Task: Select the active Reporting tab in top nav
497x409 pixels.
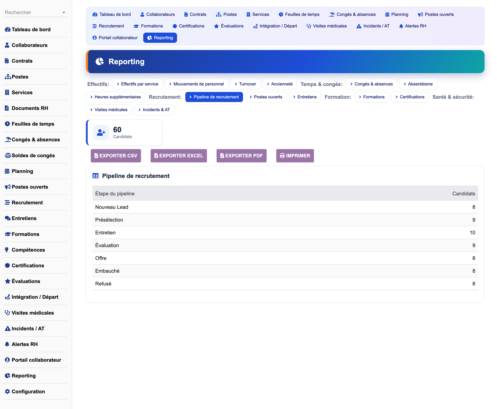Action: point(160,38)
